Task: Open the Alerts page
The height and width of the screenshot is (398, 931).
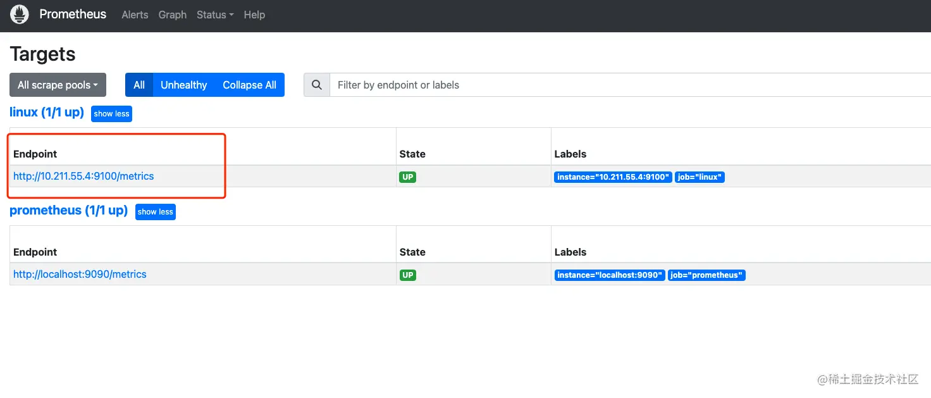Action: point(135,15)
